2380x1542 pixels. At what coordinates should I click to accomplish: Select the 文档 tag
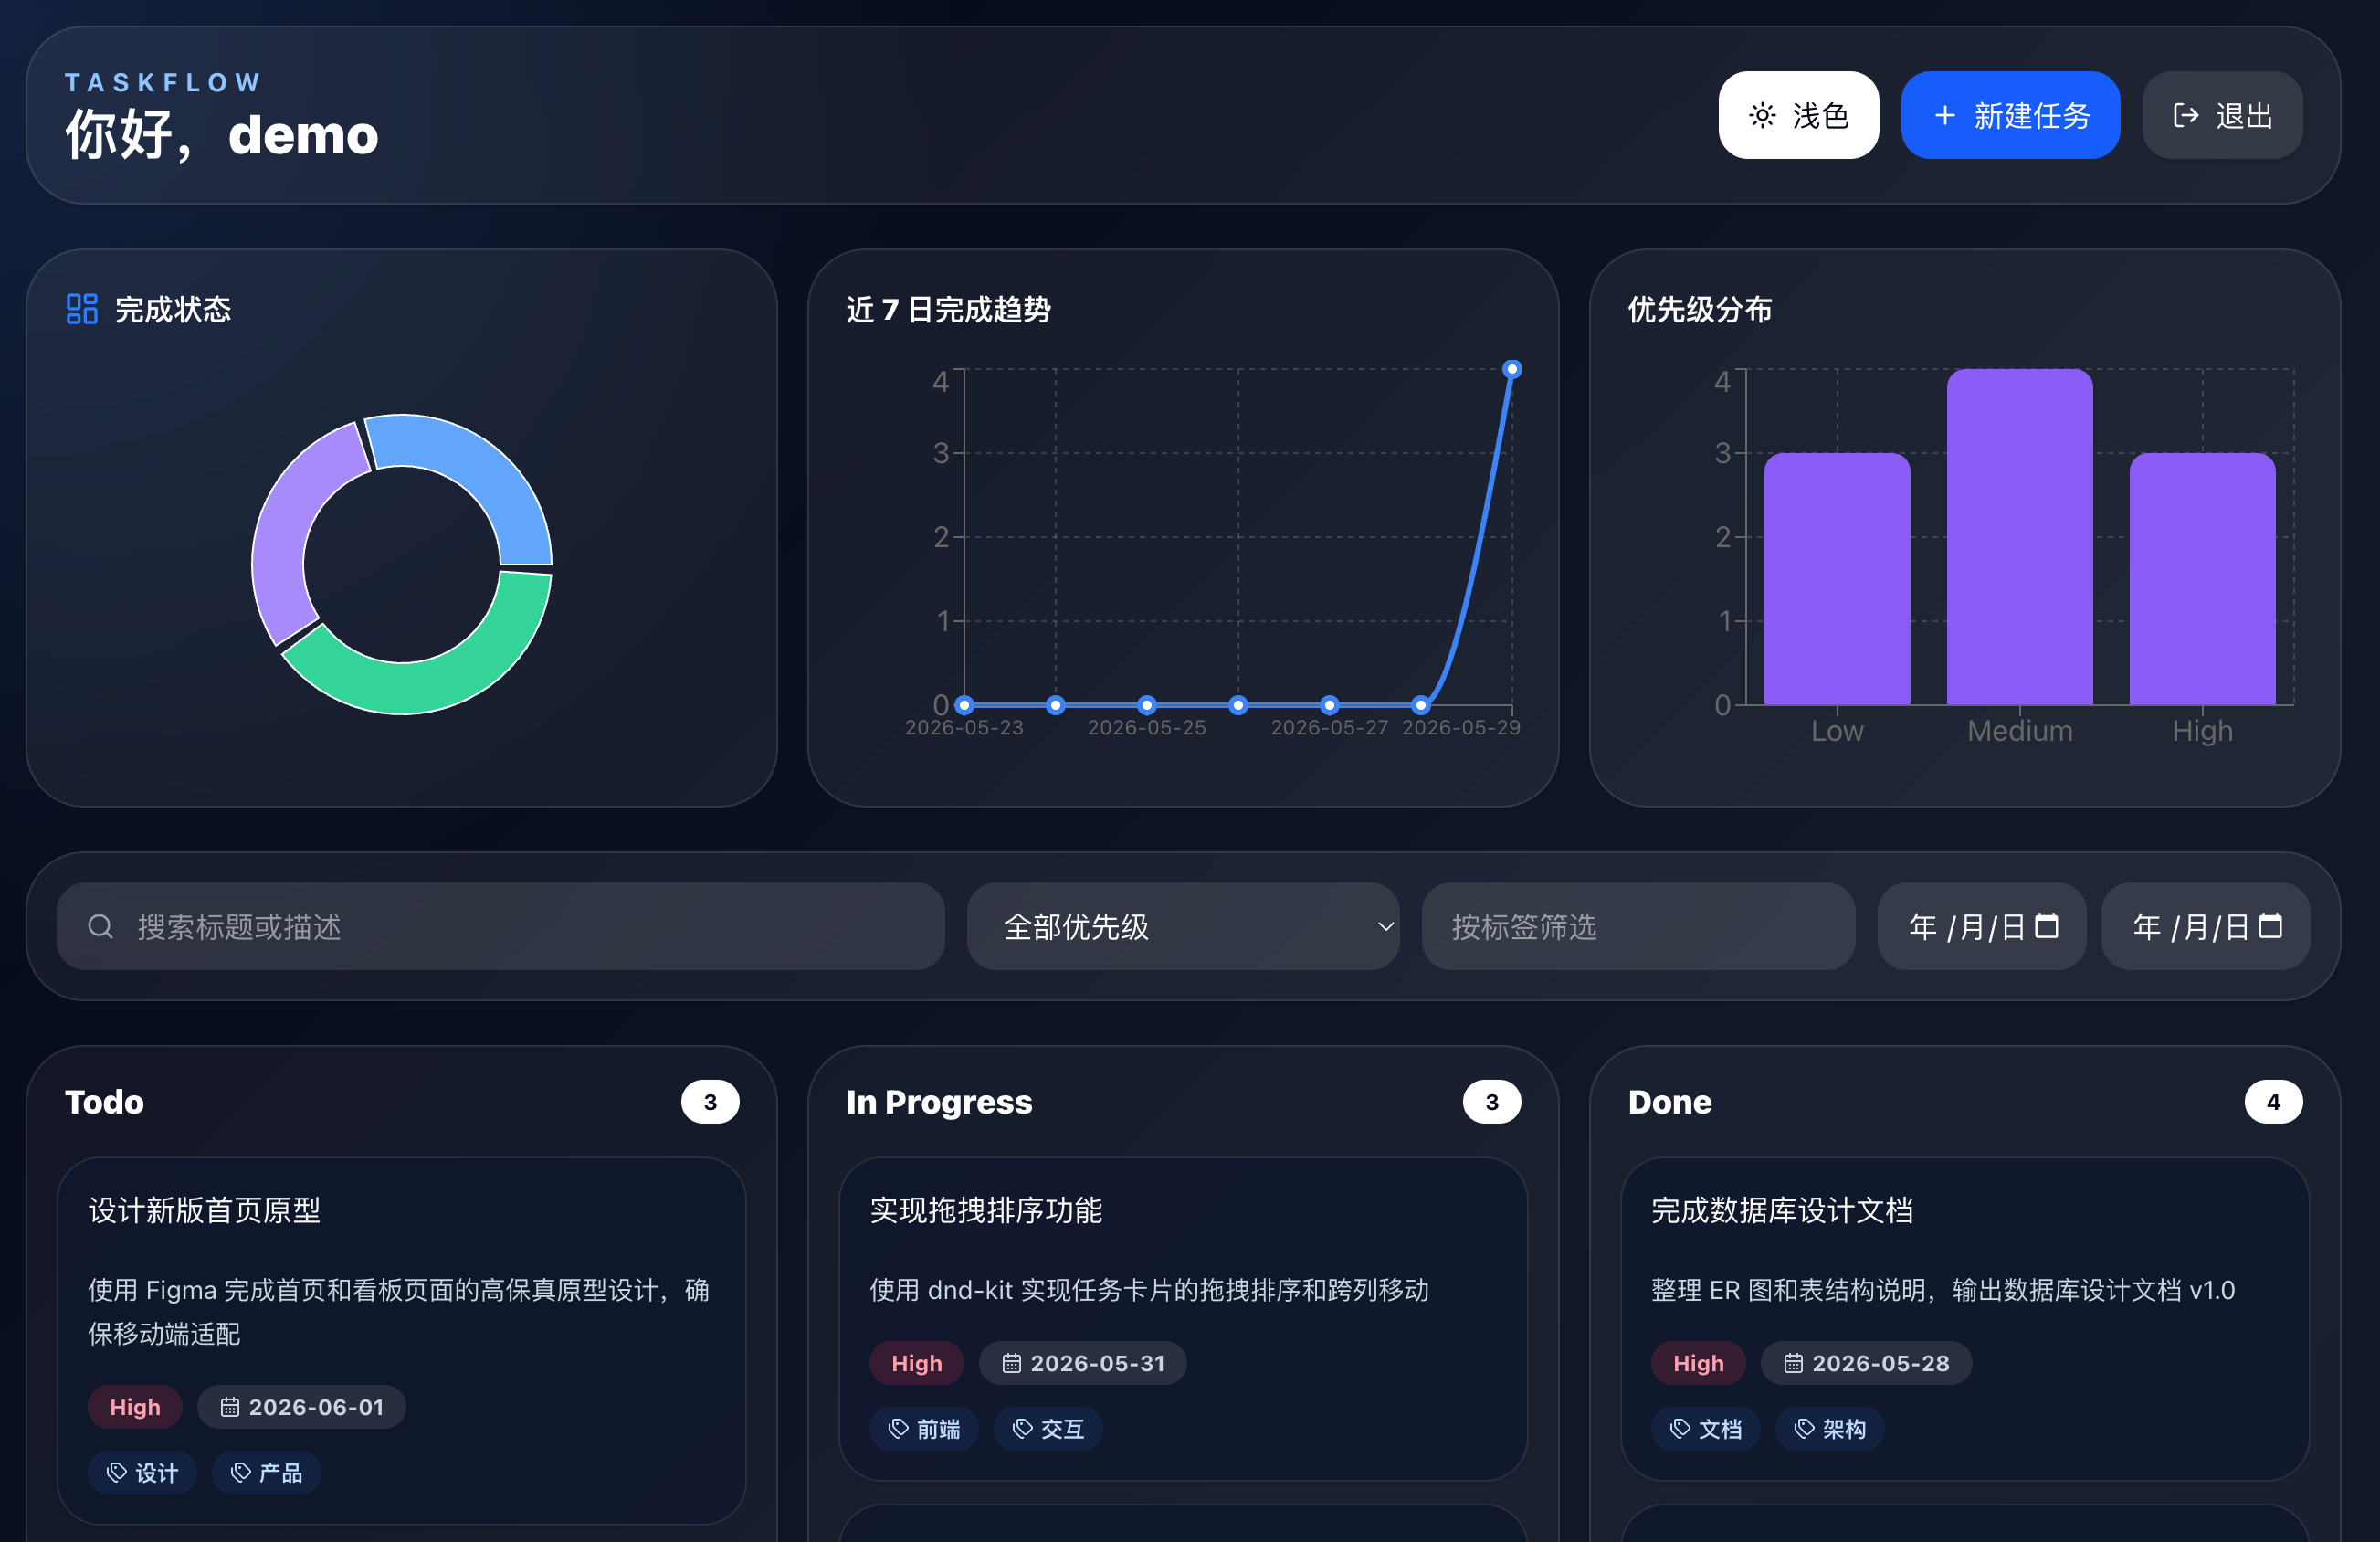1705,1428
